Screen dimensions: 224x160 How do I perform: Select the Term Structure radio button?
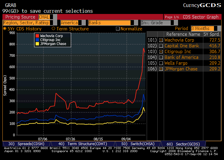coord(54,29)
